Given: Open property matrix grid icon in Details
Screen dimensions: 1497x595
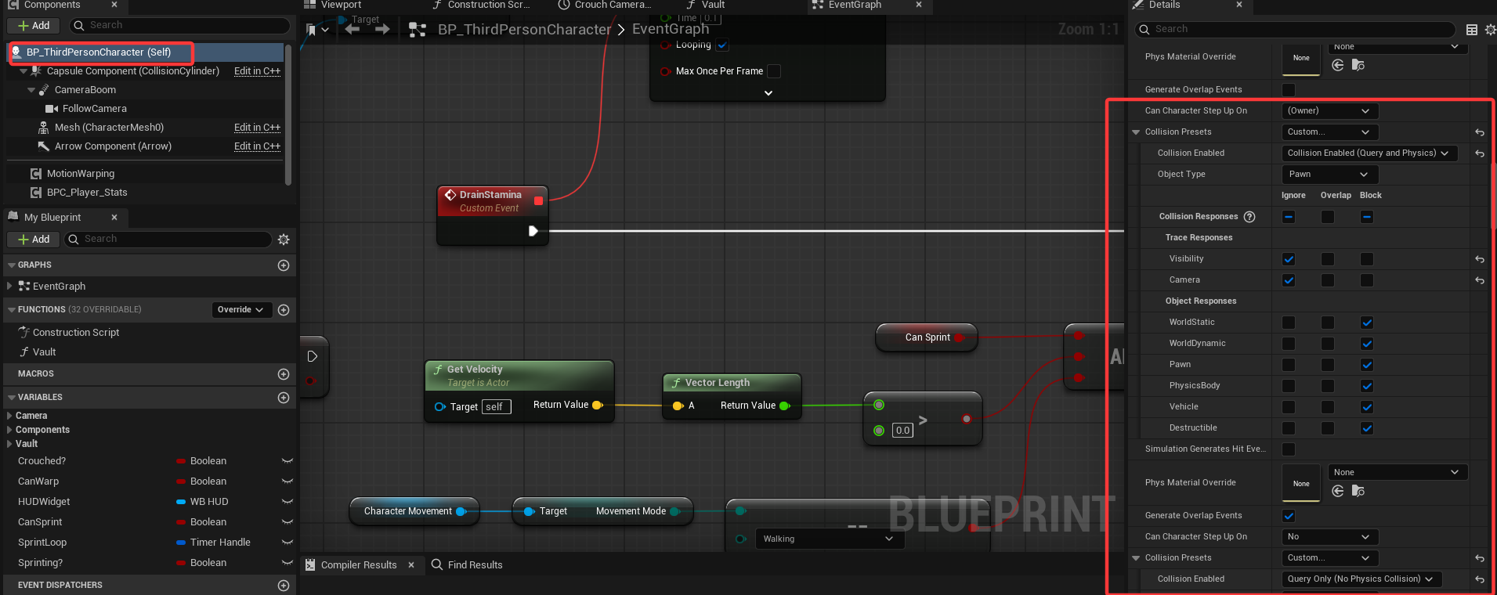Looking at the screenshot, I should 1472,30.
